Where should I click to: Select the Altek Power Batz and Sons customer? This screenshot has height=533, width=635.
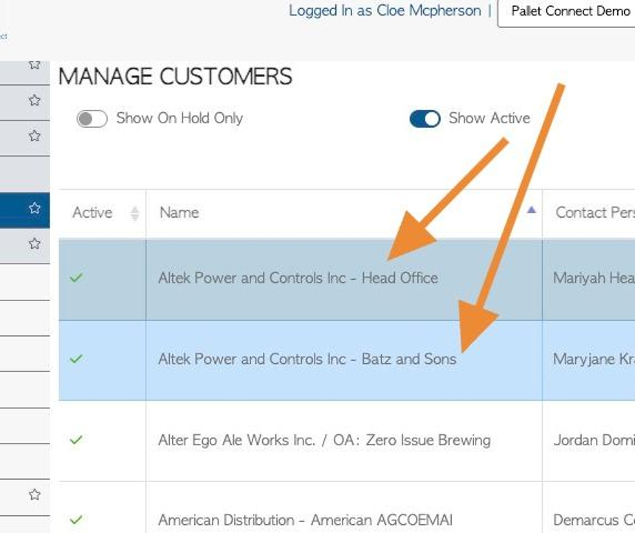click(346, 360)
